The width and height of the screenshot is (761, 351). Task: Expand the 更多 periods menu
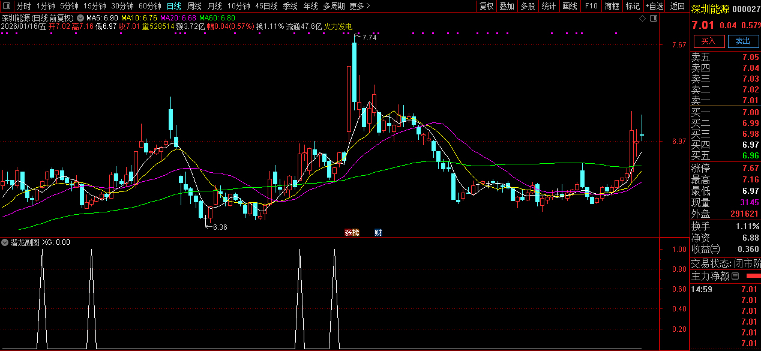[x=359, y=6]
